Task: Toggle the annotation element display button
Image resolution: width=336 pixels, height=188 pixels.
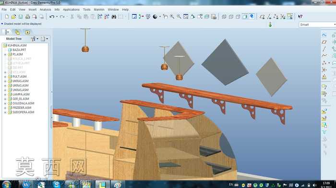Action: coord(290,16)
